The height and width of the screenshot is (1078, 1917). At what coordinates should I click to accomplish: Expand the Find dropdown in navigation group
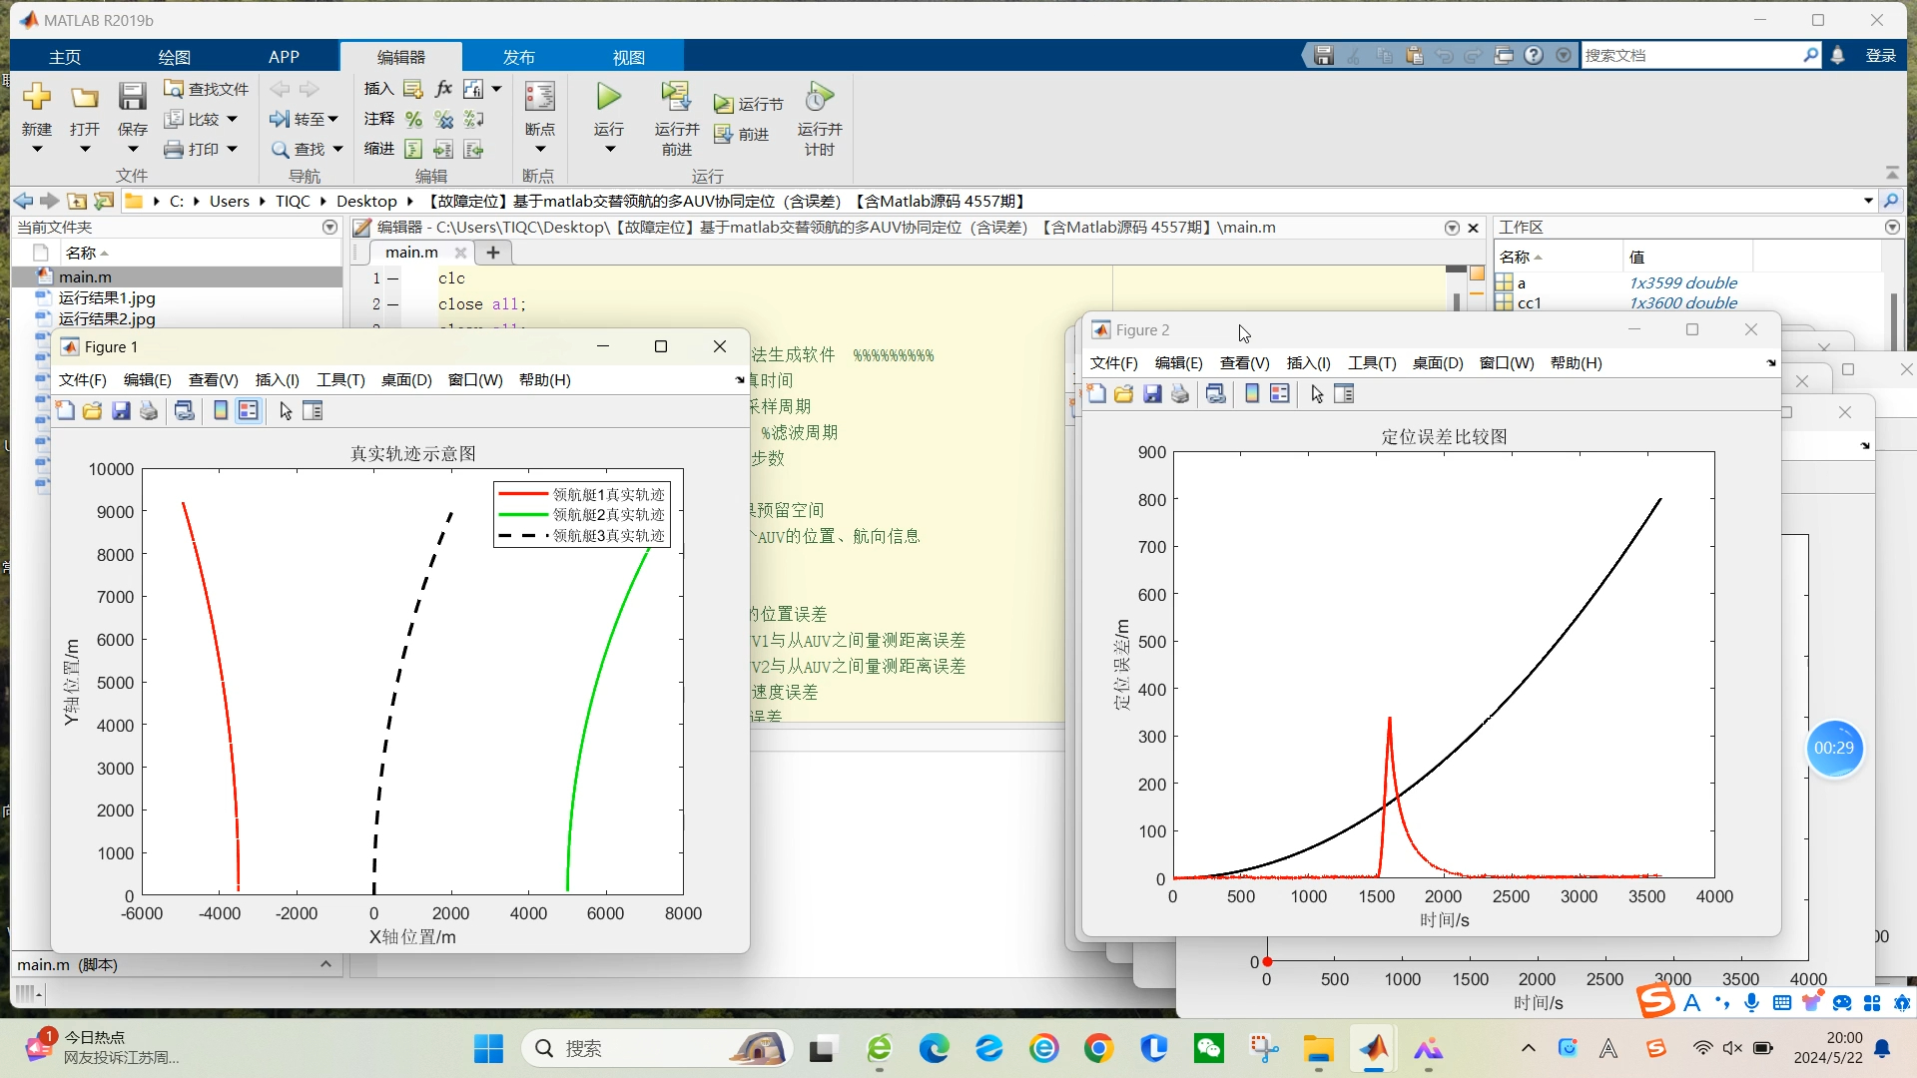337,149
